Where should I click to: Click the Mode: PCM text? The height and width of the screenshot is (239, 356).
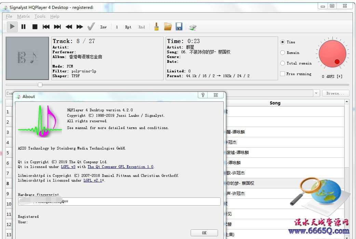click(x=63, y=66)
